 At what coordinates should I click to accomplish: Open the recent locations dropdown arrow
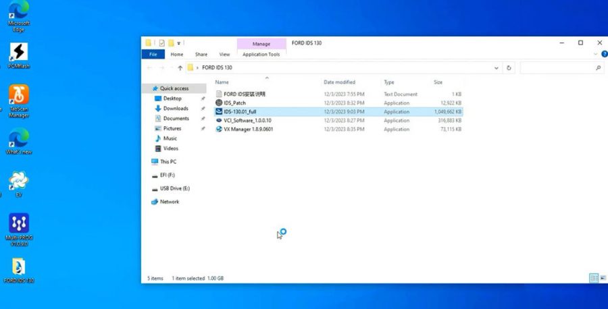[x=170, y=67]
